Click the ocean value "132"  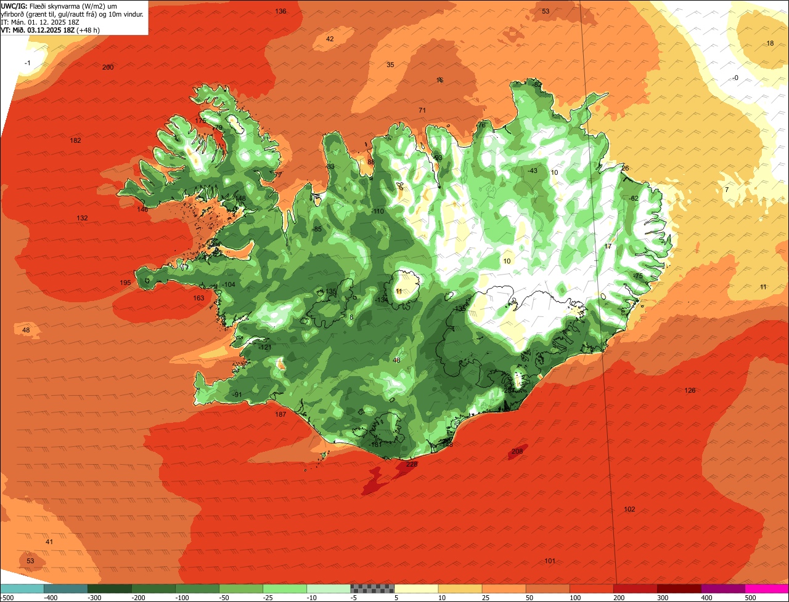coord(82,218)
